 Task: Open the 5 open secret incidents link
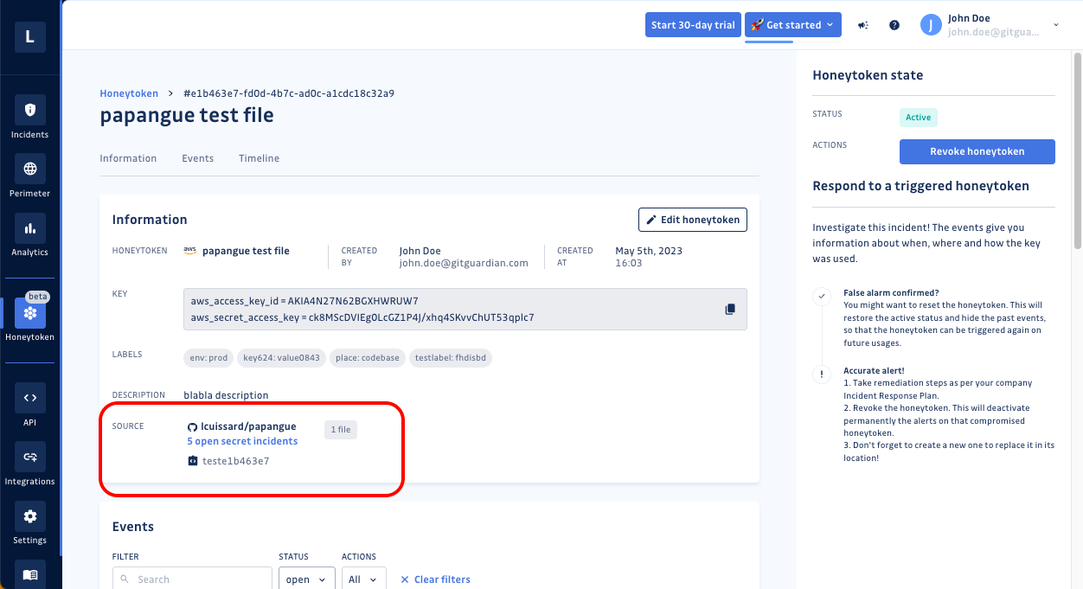(241, 441)
